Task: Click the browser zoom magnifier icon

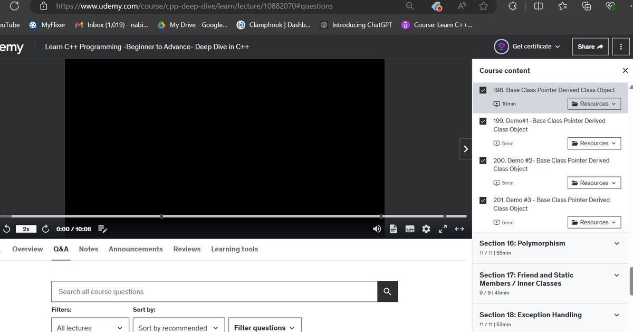Action: [410, 6]
